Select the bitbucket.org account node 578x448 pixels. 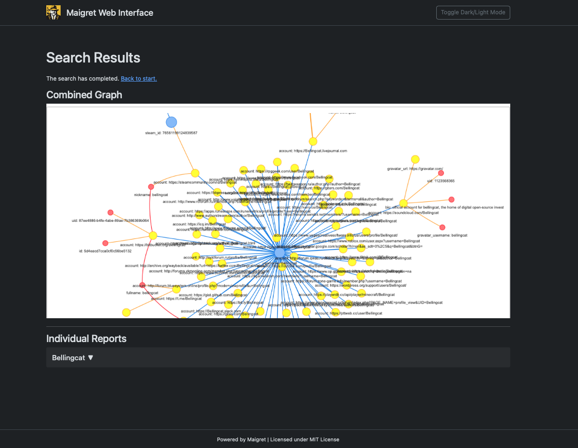(153, 235)
